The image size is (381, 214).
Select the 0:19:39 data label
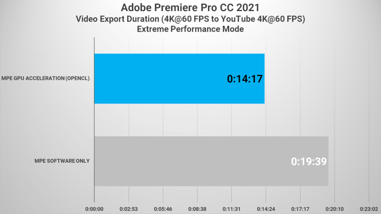(x=309, y=161)
